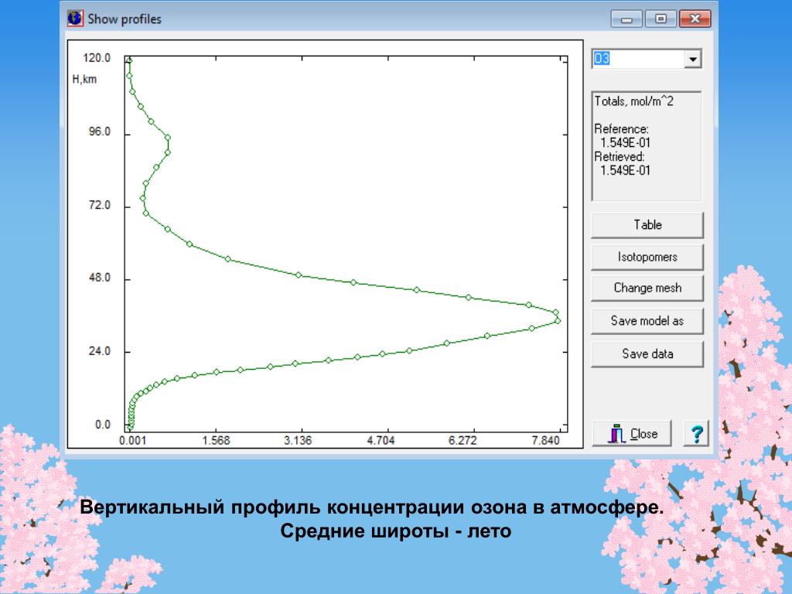Close the profiles dialog via Close button

pyautogui.click(x=632, y=433)
